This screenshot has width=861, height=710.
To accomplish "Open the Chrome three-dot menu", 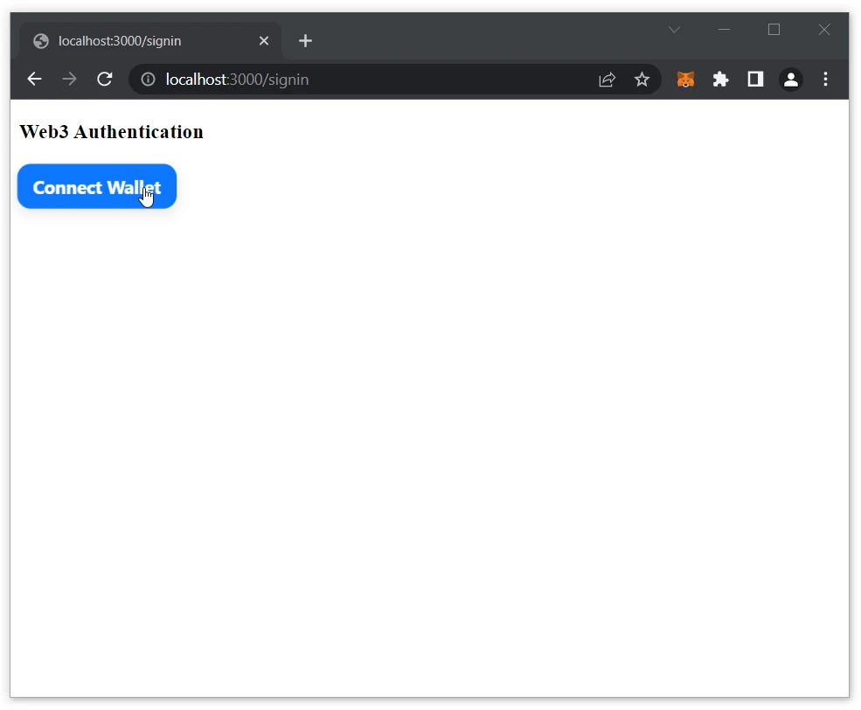I will click(x=825, y=80).
